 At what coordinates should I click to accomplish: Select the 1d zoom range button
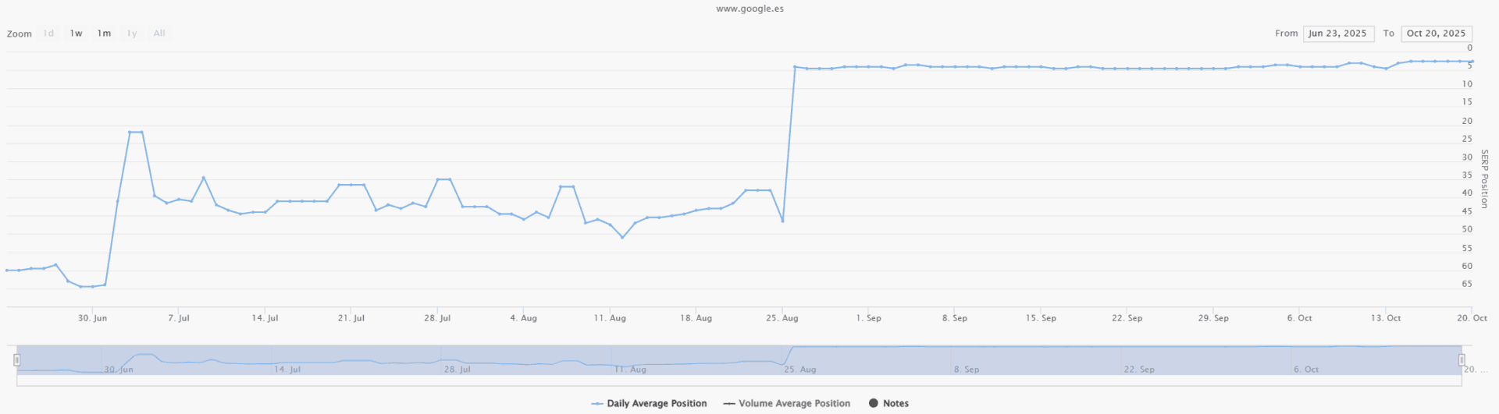(48, 34)
